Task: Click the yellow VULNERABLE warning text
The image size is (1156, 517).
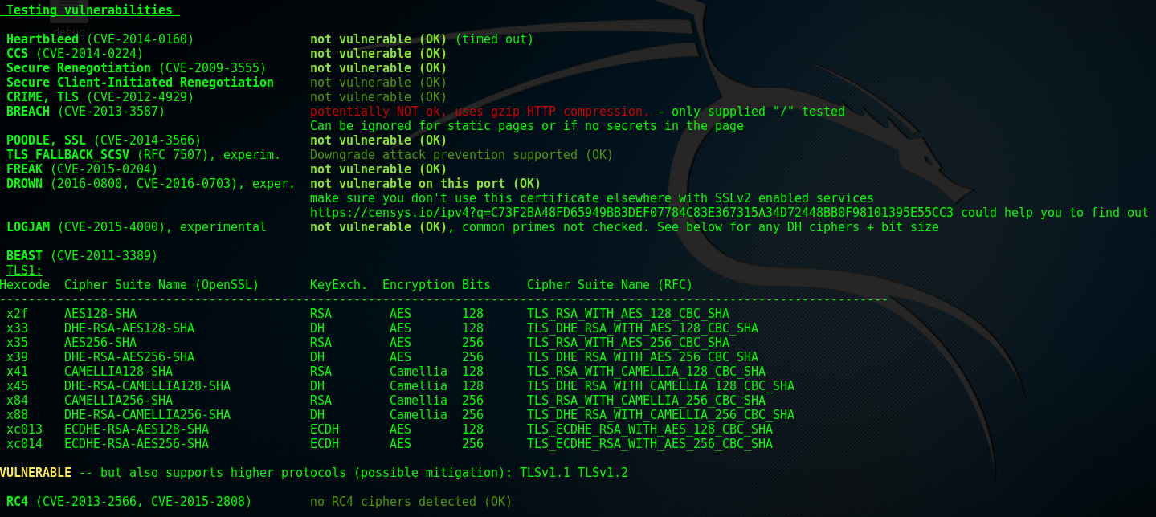Action: click(35, 473)
